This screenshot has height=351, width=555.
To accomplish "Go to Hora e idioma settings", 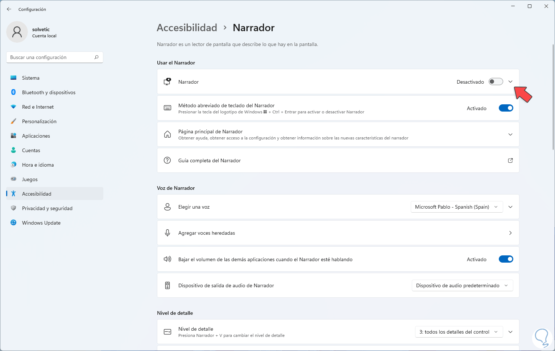I will (38, 165).
